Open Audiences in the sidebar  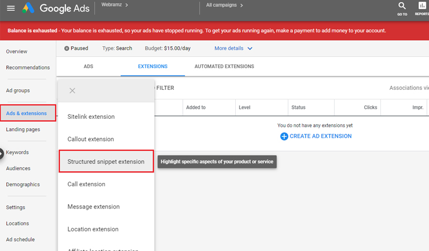(18, 168)
